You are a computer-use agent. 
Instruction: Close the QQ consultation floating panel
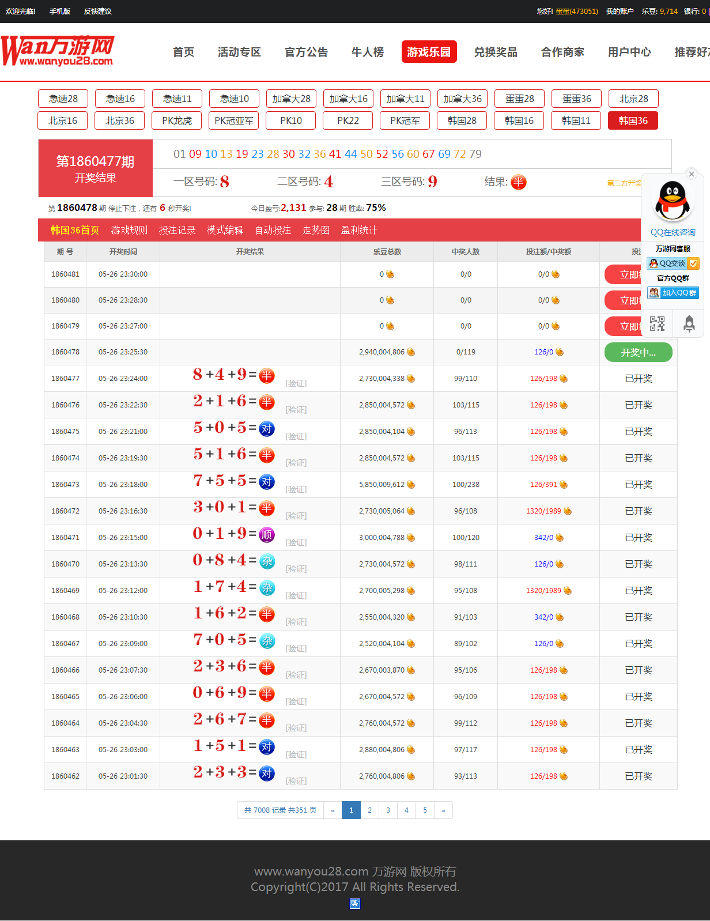(692, 174)
